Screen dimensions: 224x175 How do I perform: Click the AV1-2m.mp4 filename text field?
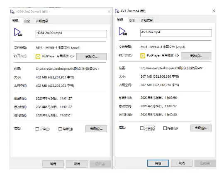[176, 33]
